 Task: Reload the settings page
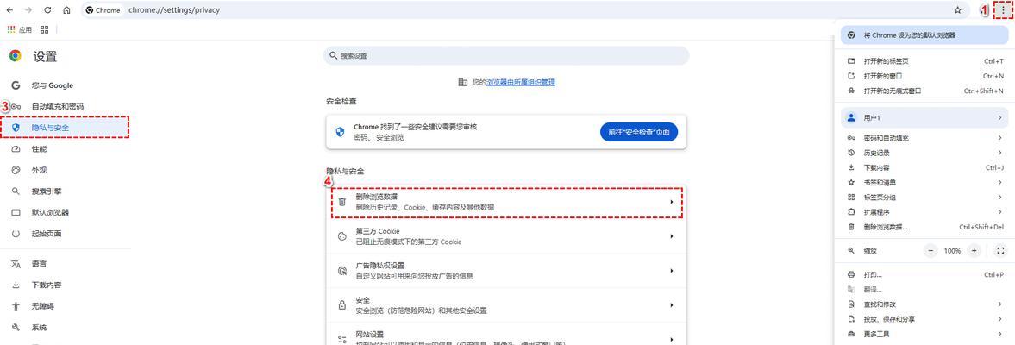click(x=48, y=10)
